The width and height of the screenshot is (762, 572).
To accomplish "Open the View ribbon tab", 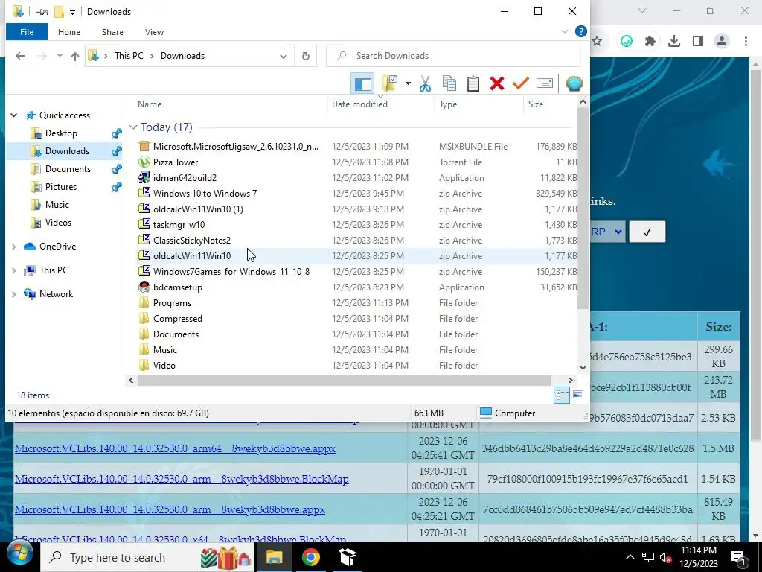I will click(154, 32).
